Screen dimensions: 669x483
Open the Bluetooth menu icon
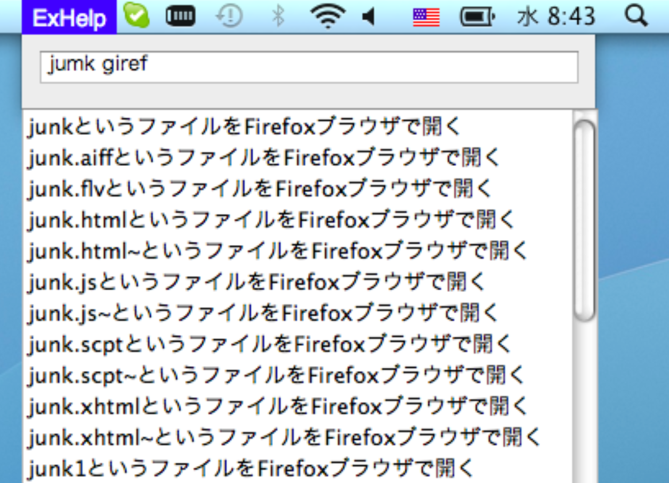point(277,17)
